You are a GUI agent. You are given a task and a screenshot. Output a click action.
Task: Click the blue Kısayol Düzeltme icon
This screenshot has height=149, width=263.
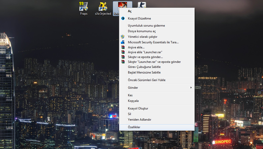click(123, 18)
